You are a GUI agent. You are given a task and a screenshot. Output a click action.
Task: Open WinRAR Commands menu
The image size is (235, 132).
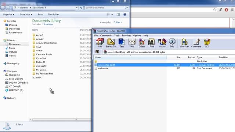[106, 36]
